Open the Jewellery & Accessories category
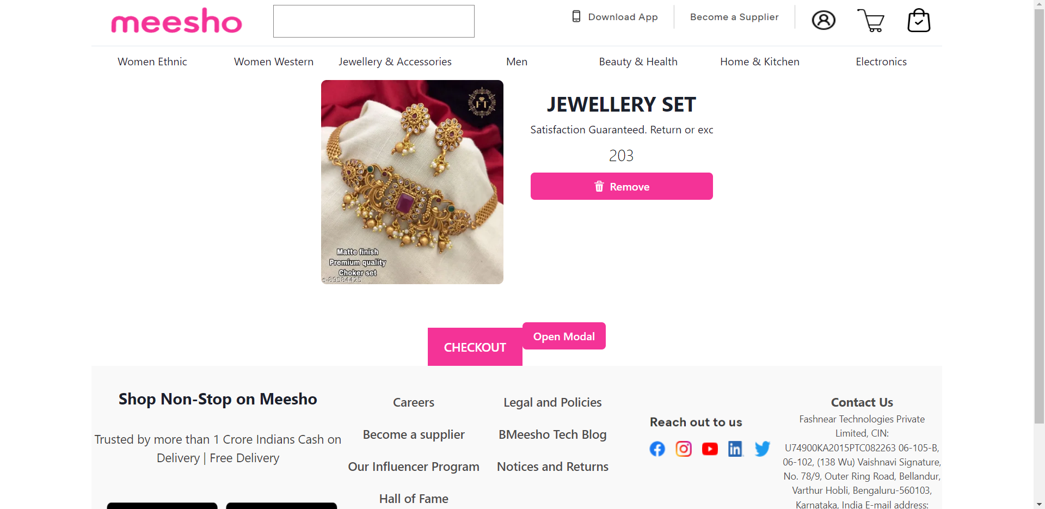Screen dimensions: 1045x509 (x=395, y=62)
